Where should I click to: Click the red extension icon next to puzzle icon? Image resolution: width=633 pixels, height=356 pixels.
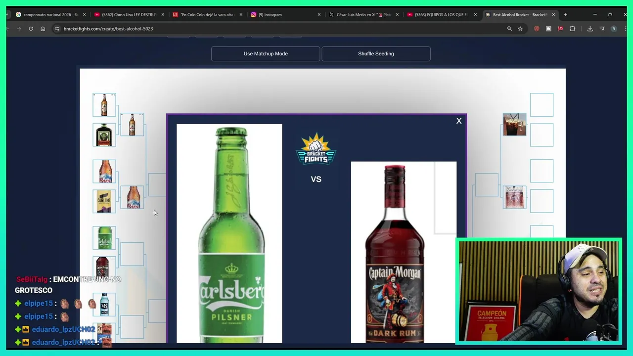[x=560, y=29]
